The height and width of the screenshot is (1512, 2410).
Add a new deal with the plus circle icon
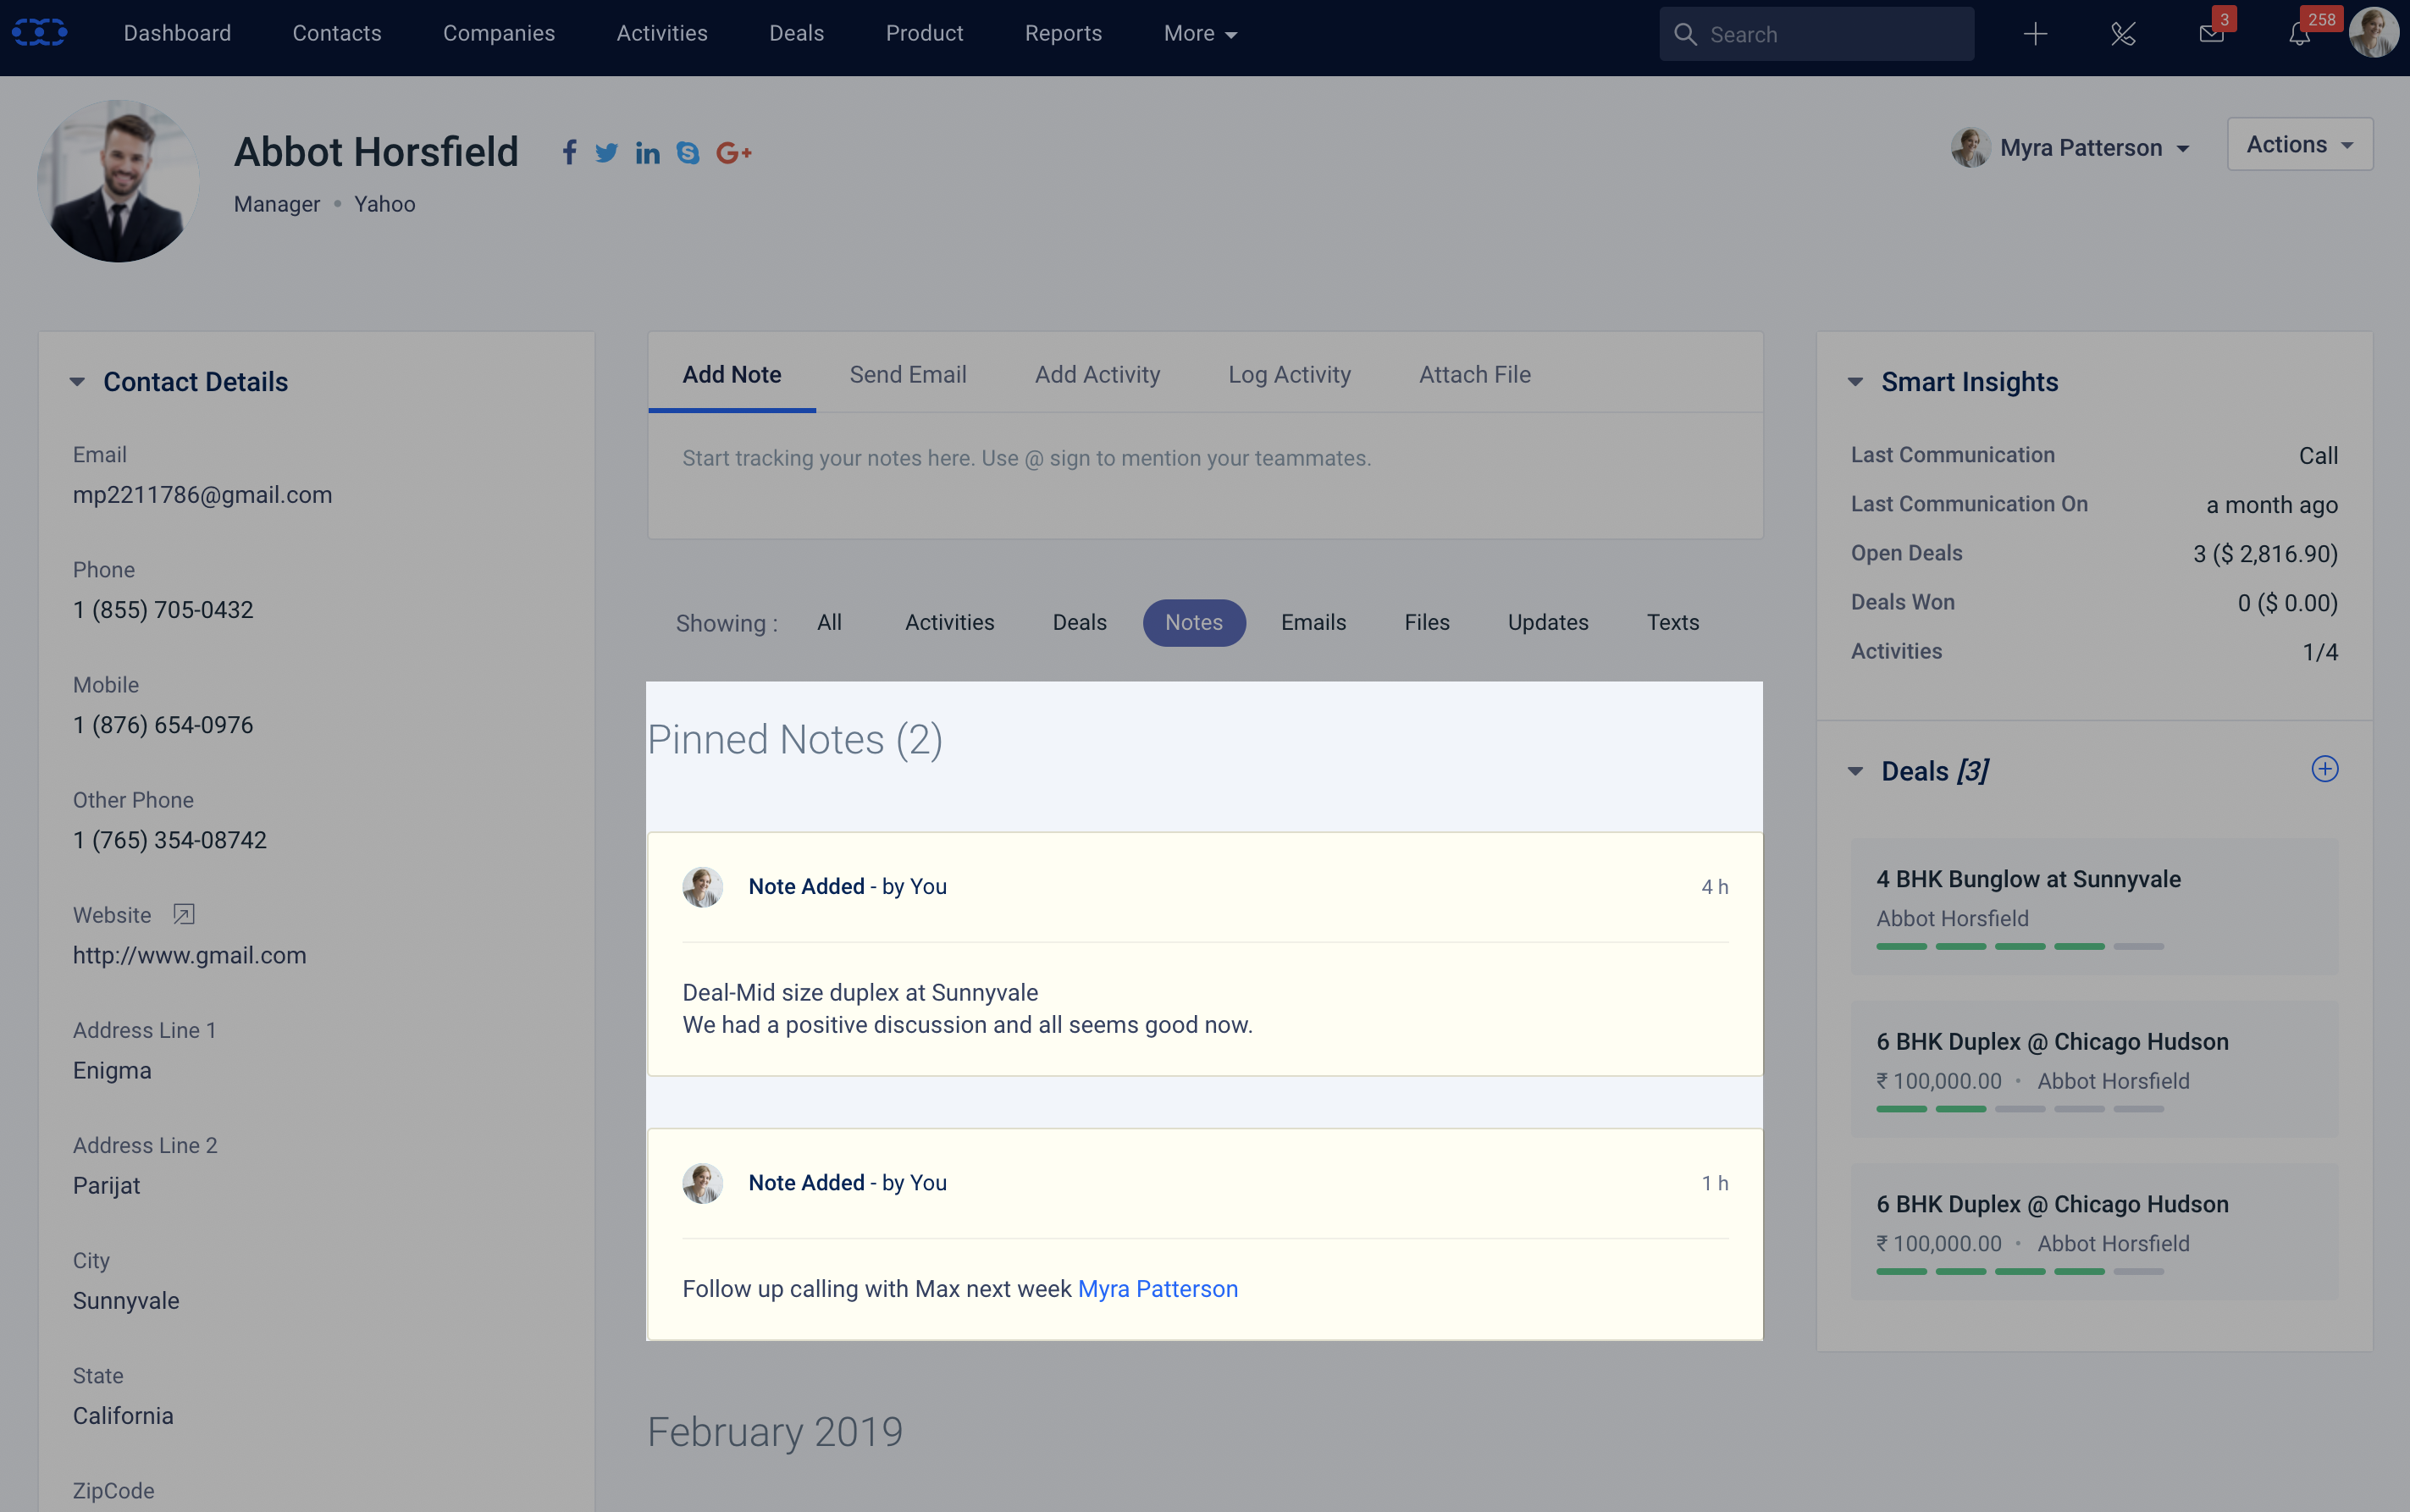coord(2325,769)
